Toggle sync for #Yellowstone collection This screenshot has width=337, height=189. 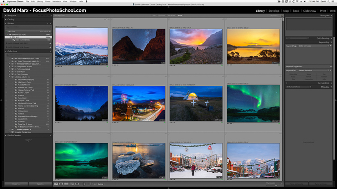(x=6, y=111)
